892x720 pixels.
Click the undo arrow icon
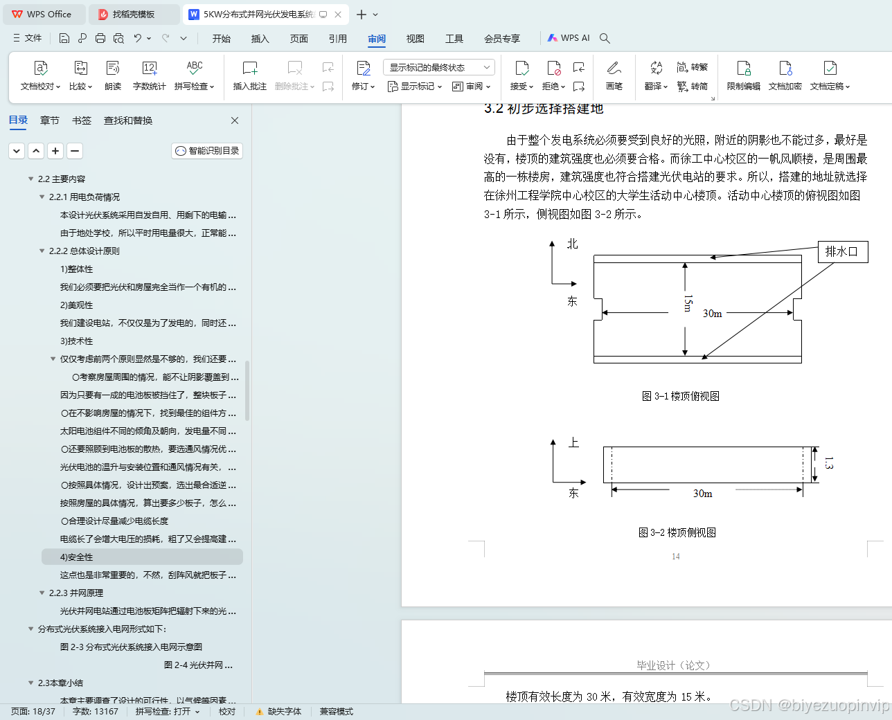point(138,39)
